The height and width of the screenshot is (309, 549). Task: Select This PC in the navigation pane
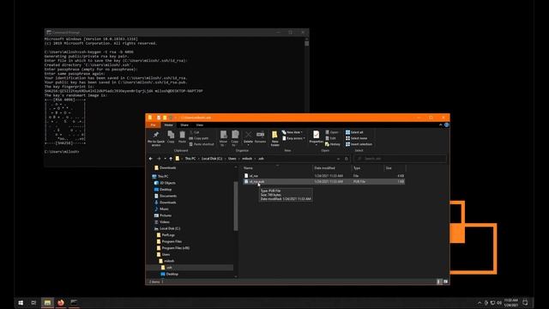click(160, 176)
